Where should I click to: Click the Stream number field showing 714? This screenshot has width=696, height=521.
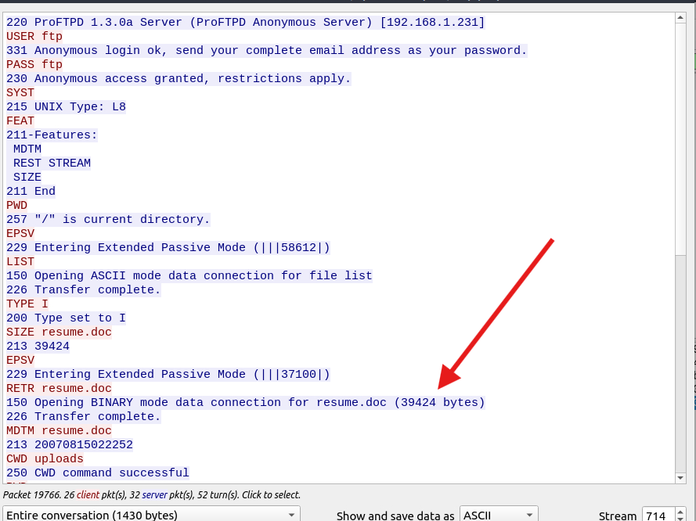658,516
